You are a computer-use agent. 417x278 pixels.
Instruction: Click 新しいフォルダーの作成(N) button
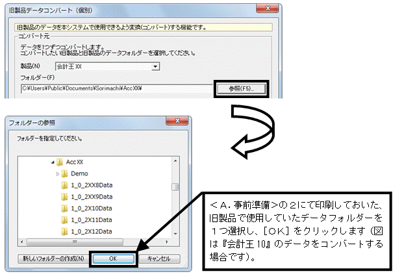[53, 259]
